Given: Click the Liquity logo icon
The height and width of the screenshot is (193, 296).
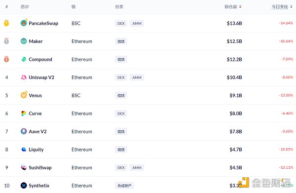Looking at the screenshot, I should pos(24,150).
